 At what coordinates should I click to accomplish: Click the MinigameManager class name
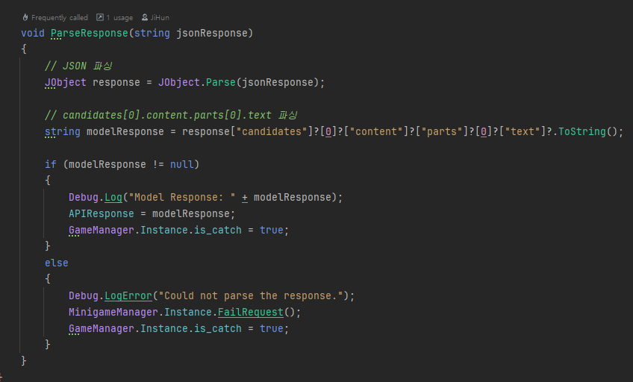[x=113, y=312]
